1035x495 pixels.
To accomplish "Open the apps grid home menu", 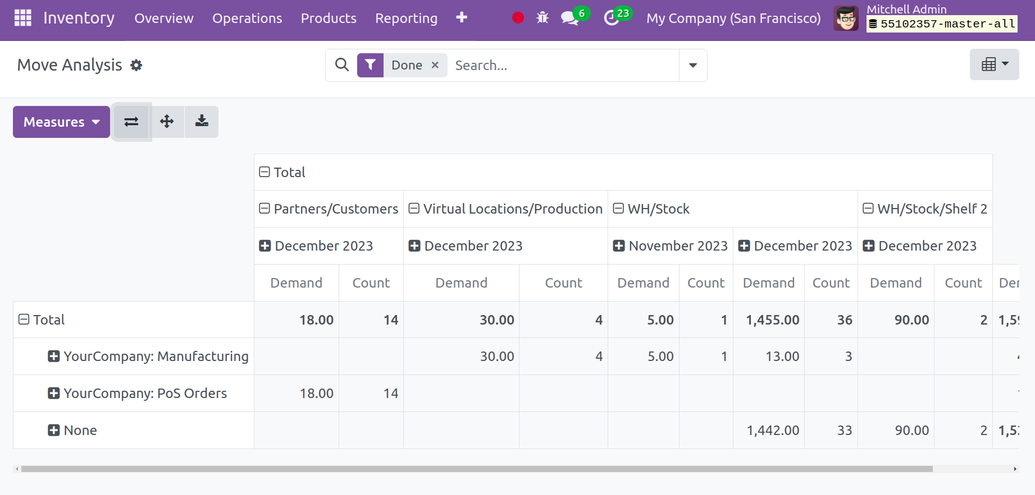I will coord(22,18).
